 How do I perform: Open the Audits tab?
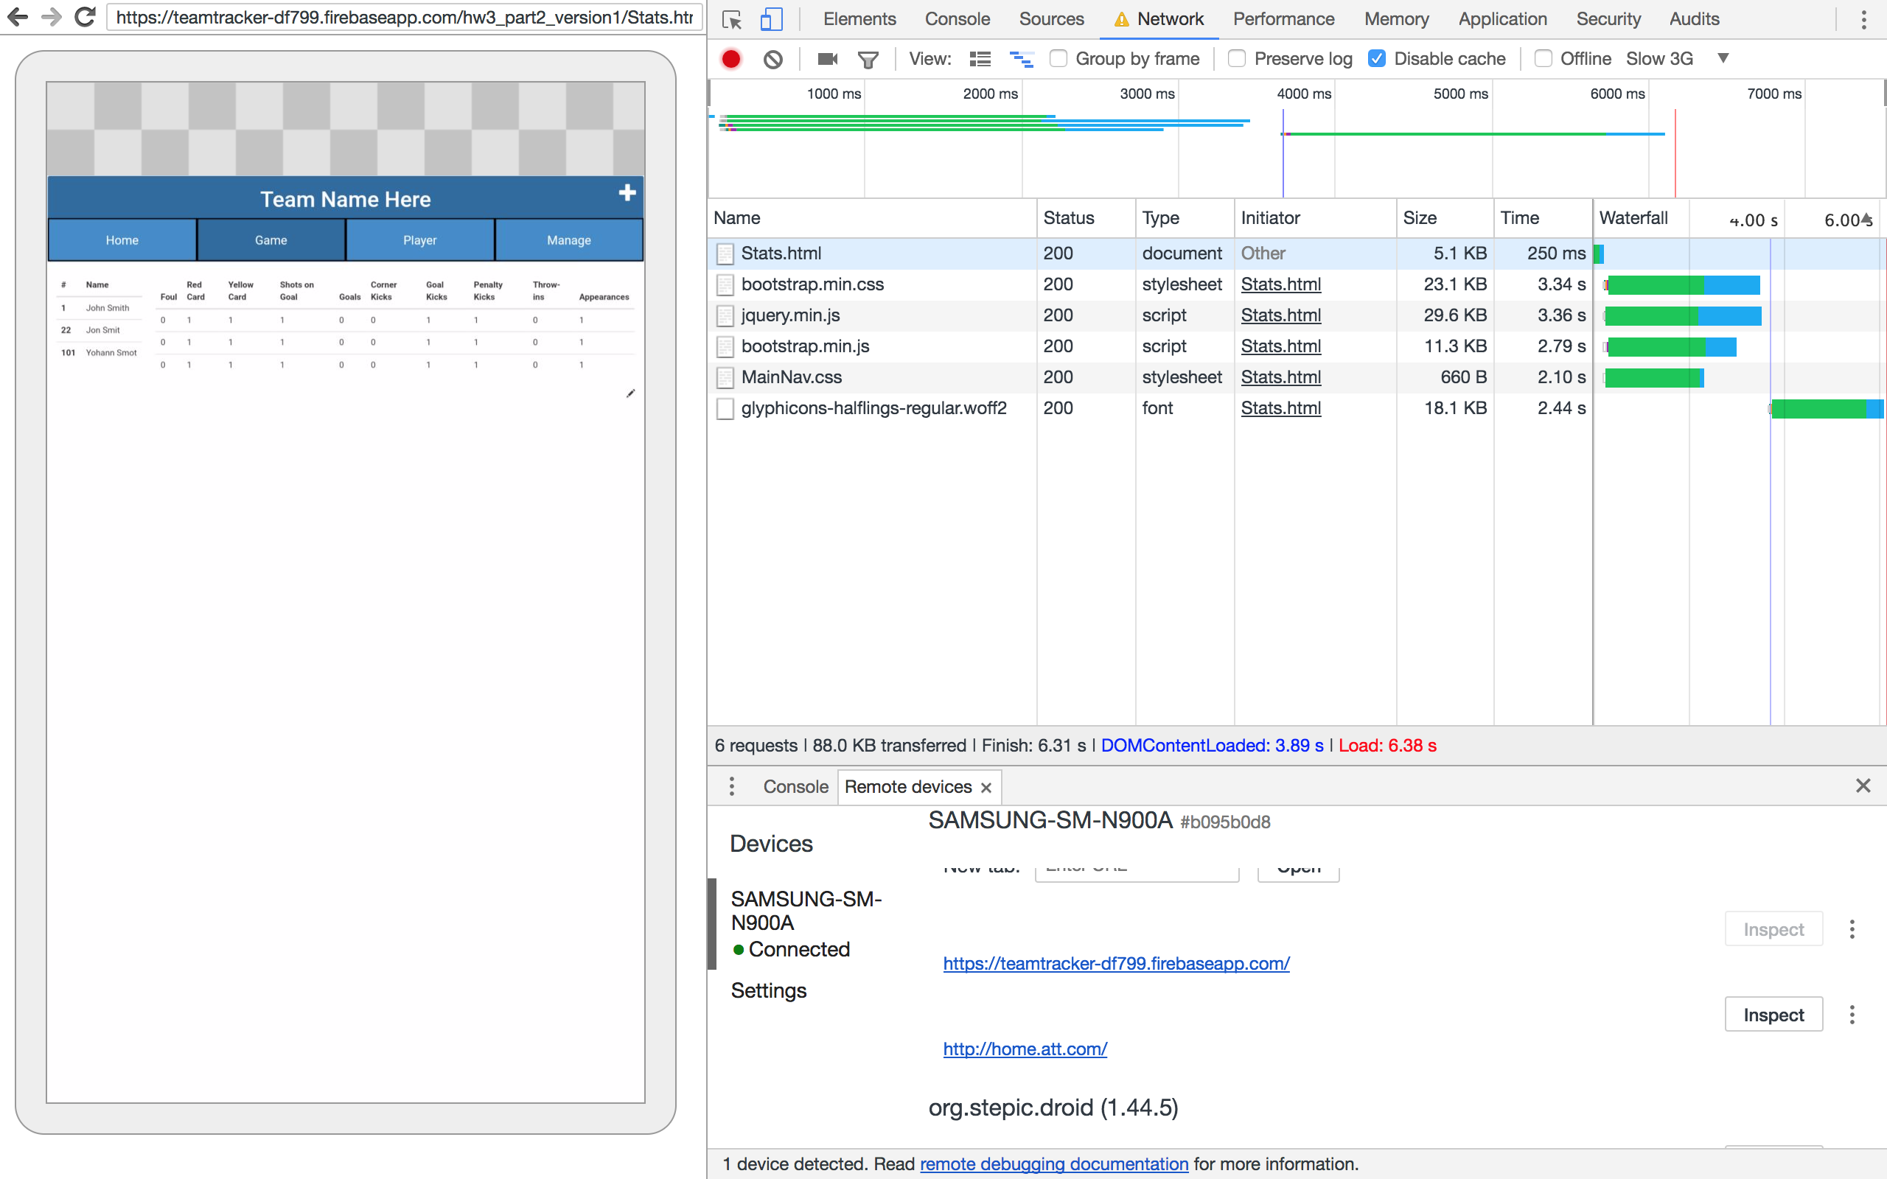tap(1695, 19)
